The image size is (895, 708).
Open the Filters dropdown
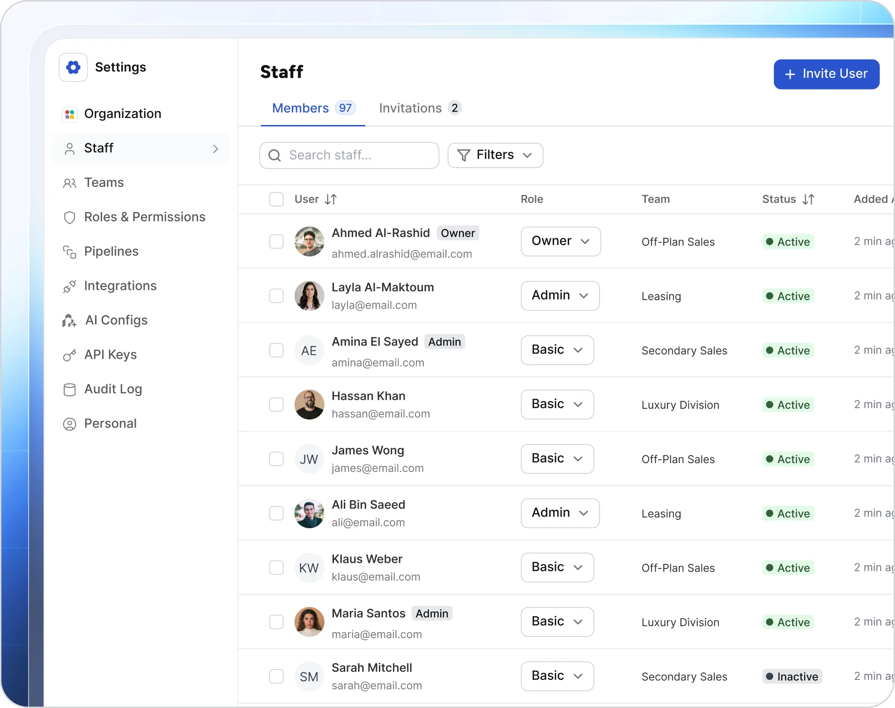click(x=496, y=155)
